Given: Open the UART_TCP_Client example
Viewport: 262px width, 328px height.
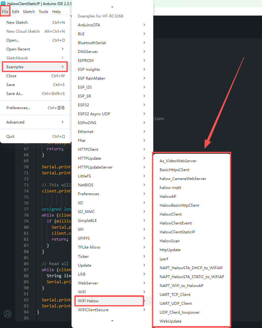Looking at the screenshot, I should (x=192, y=295).
